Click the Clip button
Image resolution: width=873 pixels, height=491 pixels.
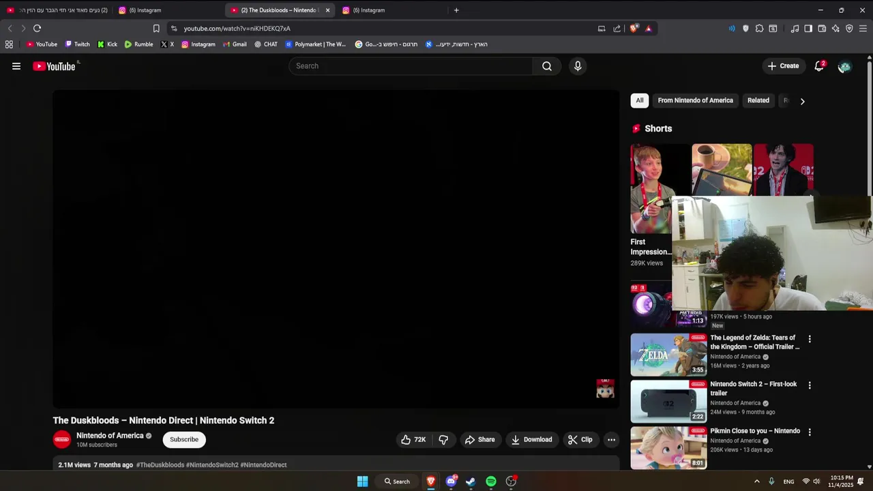click(x=580, y=440)
